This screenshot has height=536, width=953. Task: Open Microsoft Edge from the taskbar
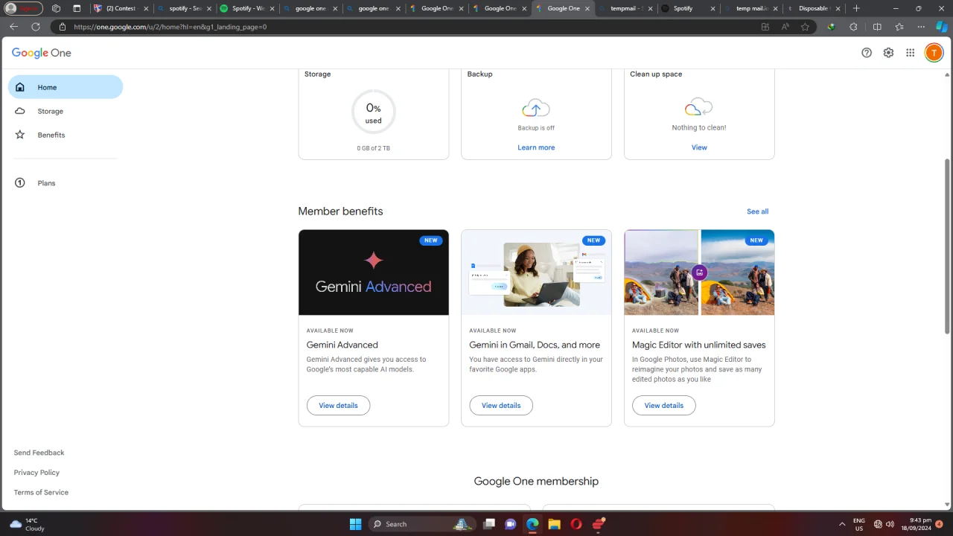point(532,524)
